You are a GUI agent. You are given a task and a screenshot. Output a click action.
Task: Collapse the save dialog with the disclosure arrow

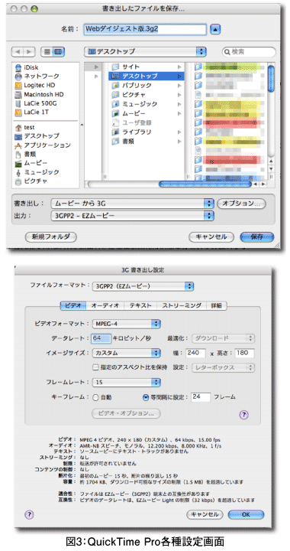pyautogui.click(x=215, y=29)
